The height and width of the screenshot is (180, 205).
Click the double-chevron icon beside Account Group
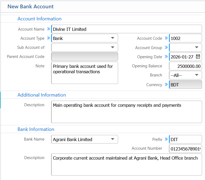click(x=166, y=47)
